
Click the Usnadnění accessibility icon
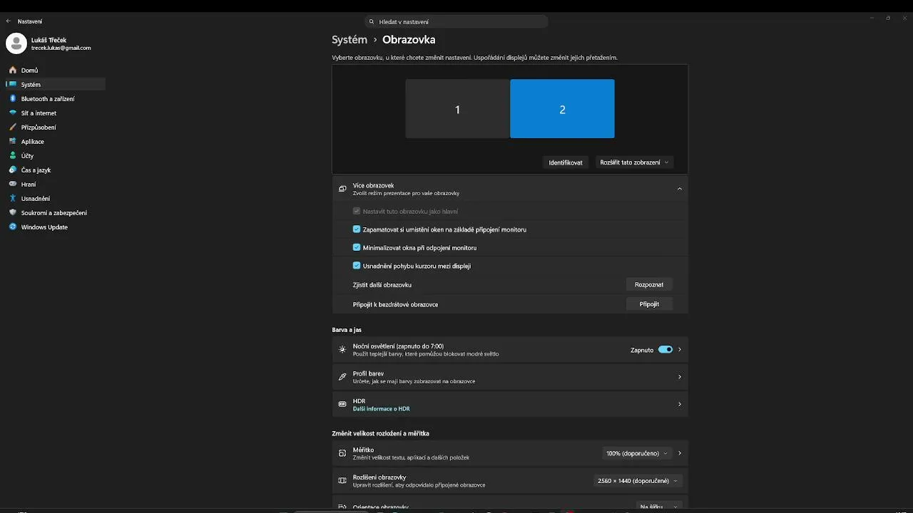(x=13, y=199)
